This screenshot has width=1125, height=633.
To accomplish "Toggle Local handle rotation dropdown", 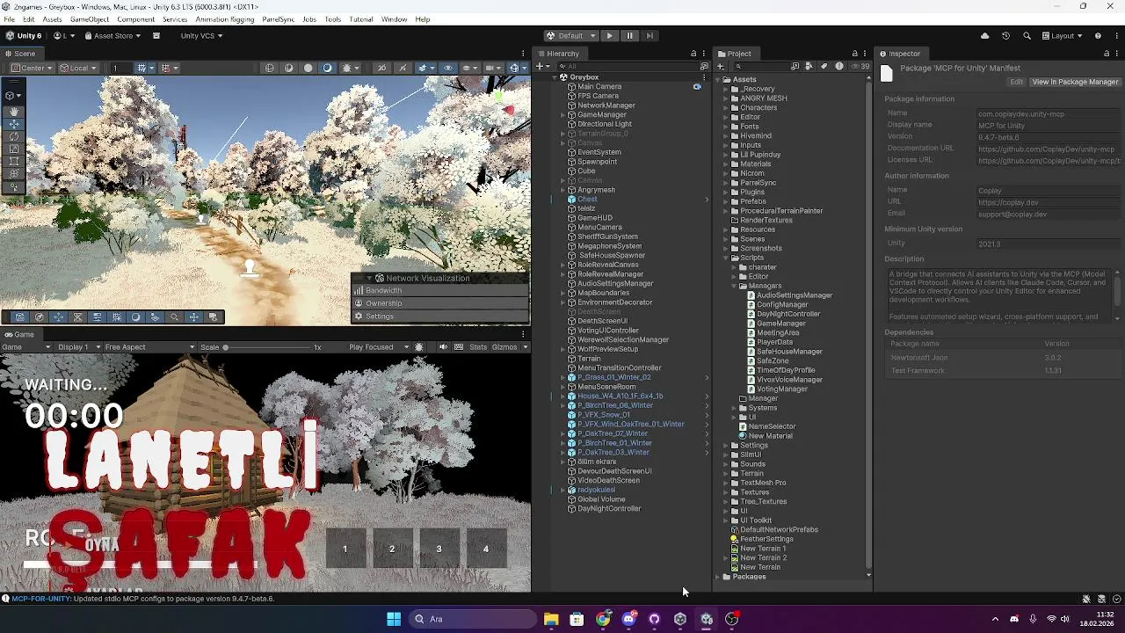I will [79, 68].
